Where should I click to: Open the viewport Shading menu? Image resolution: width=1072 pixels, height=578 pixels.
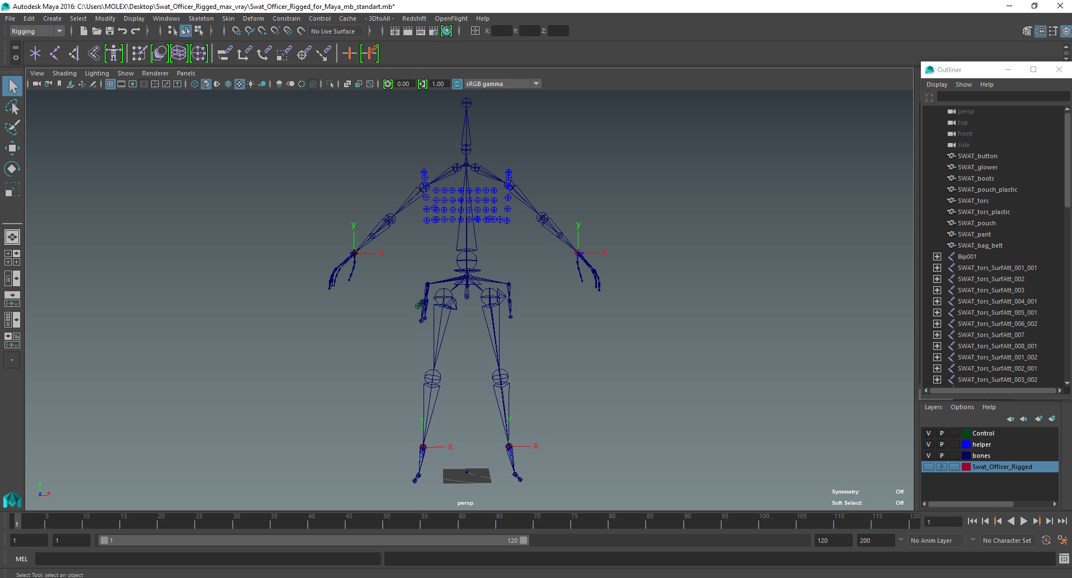point(64,73)
